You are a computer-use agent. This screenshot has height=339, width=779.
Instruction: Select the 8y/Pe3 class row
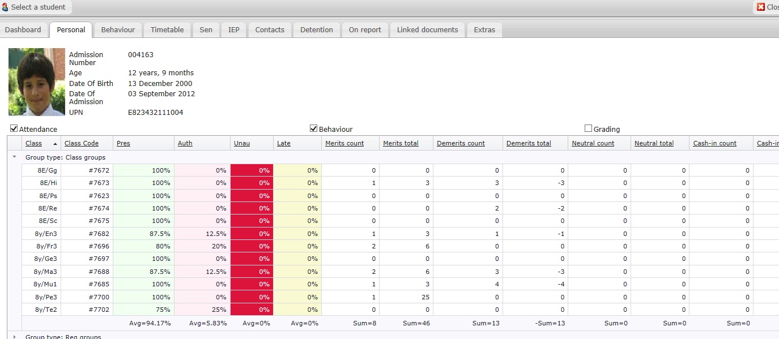coord(45,297)
